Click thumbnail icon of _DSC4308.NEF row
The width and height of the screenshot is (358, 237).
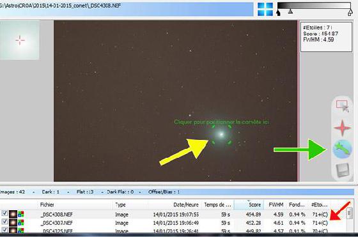13,214
